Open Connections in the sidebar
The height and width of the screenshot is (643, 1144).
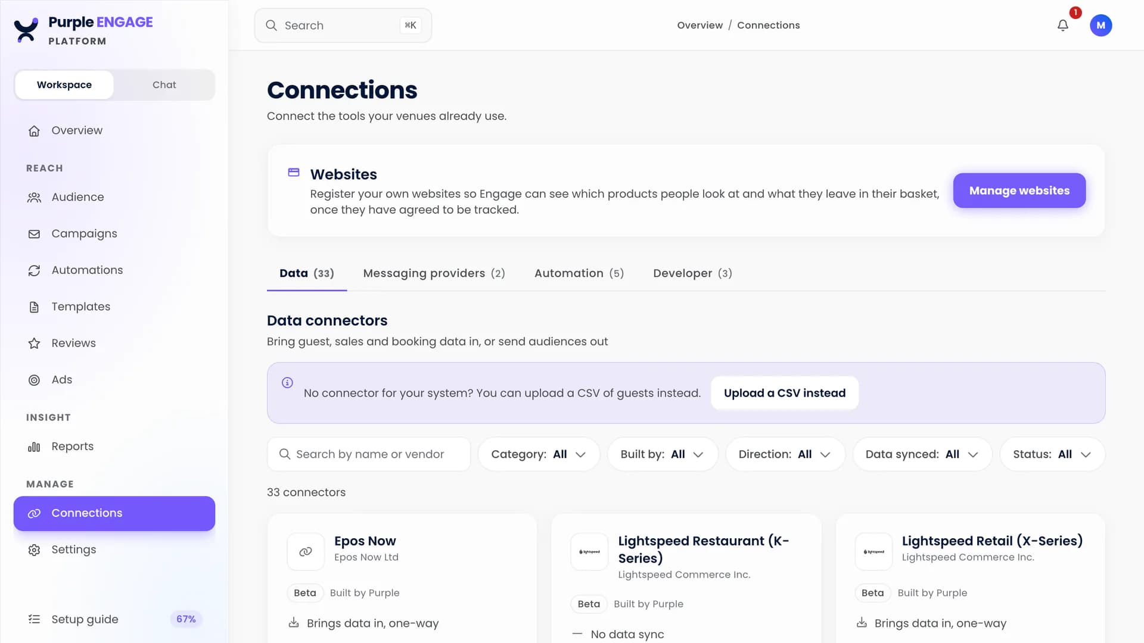pos(114,513)
